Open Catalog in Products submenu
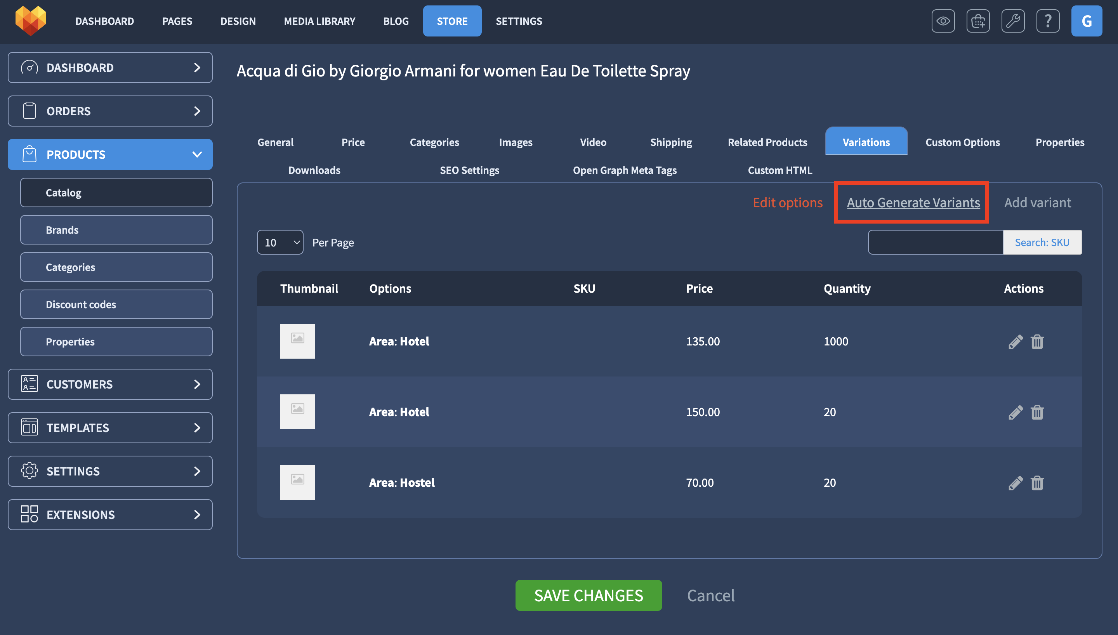The height and width of the screenshot is (635, 1118). pos(116,193)
